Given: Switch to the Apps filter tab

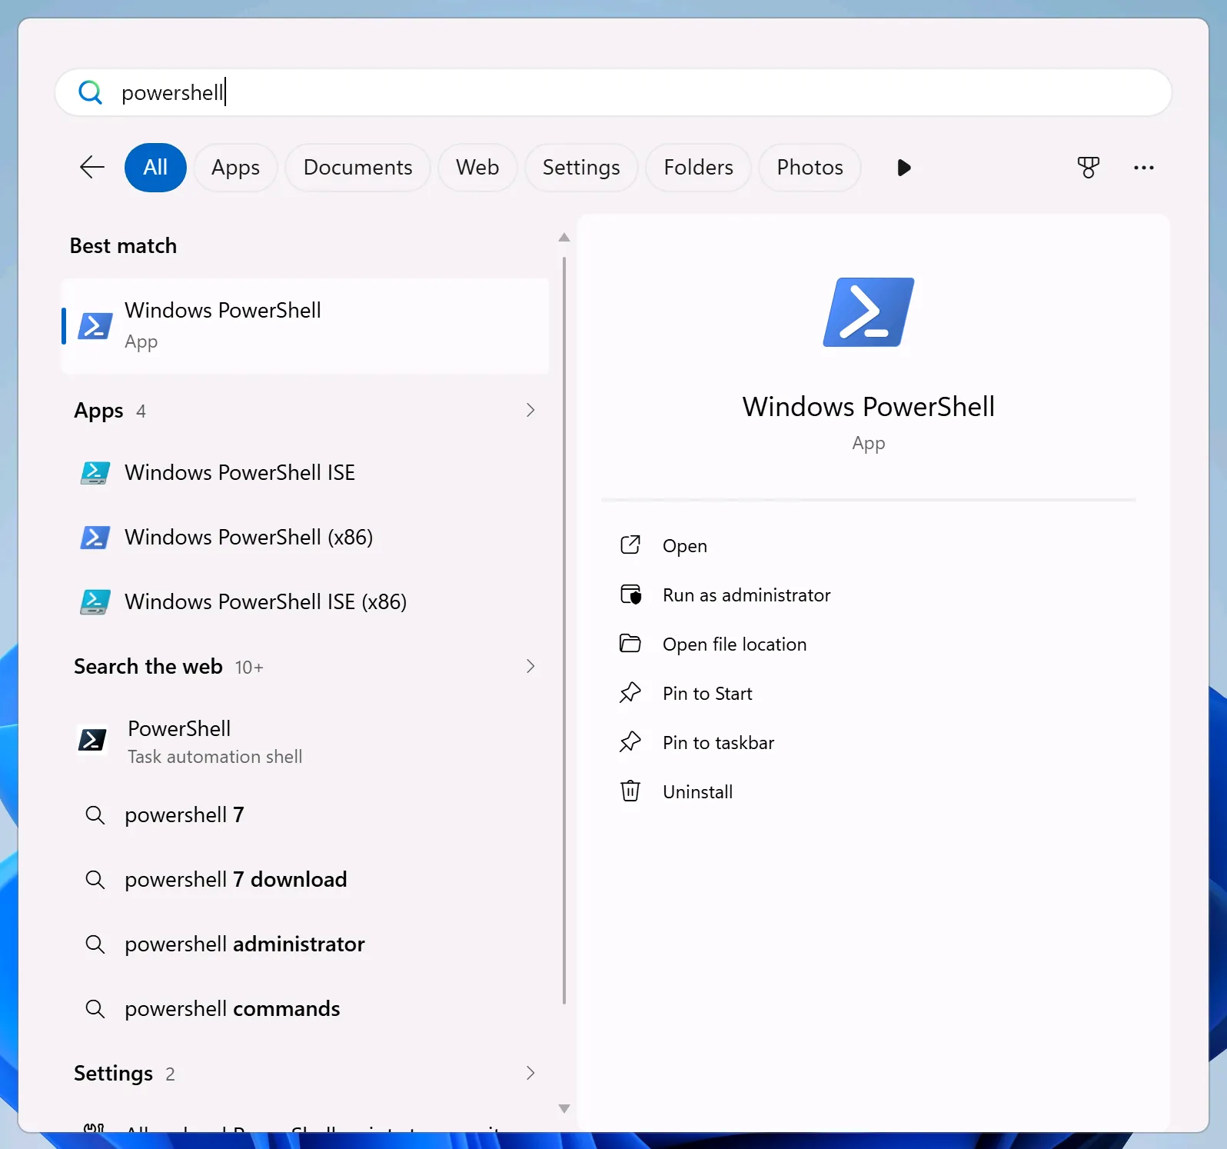Looking at the screenshot, I should pos(235,168).
